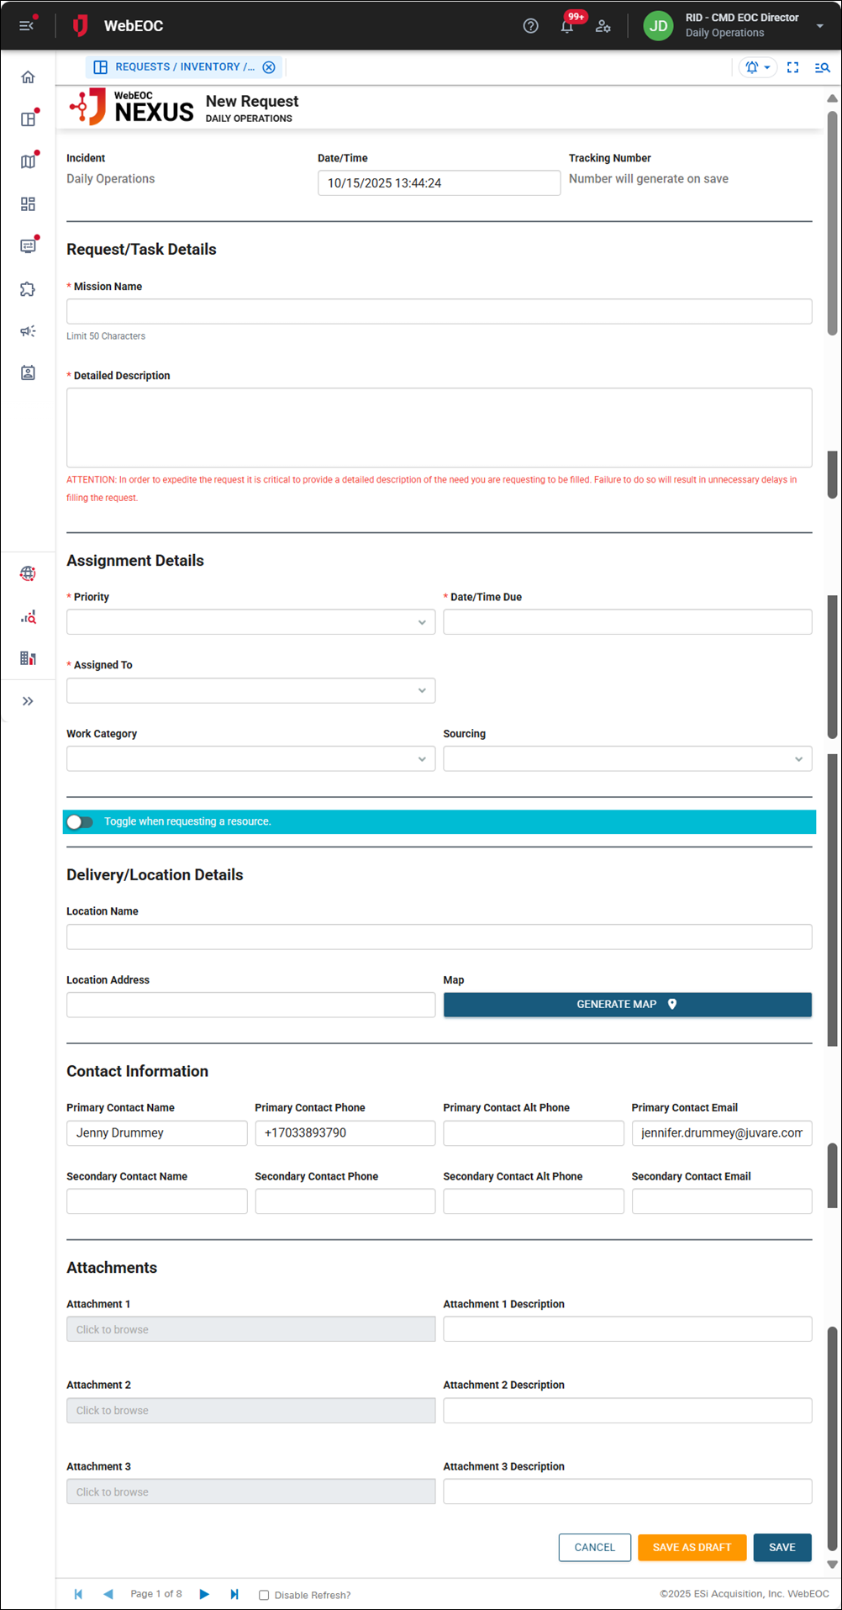Expand the sidebar with double chevron
This screenshot has width=842, height=1610.
coord(28,701)
